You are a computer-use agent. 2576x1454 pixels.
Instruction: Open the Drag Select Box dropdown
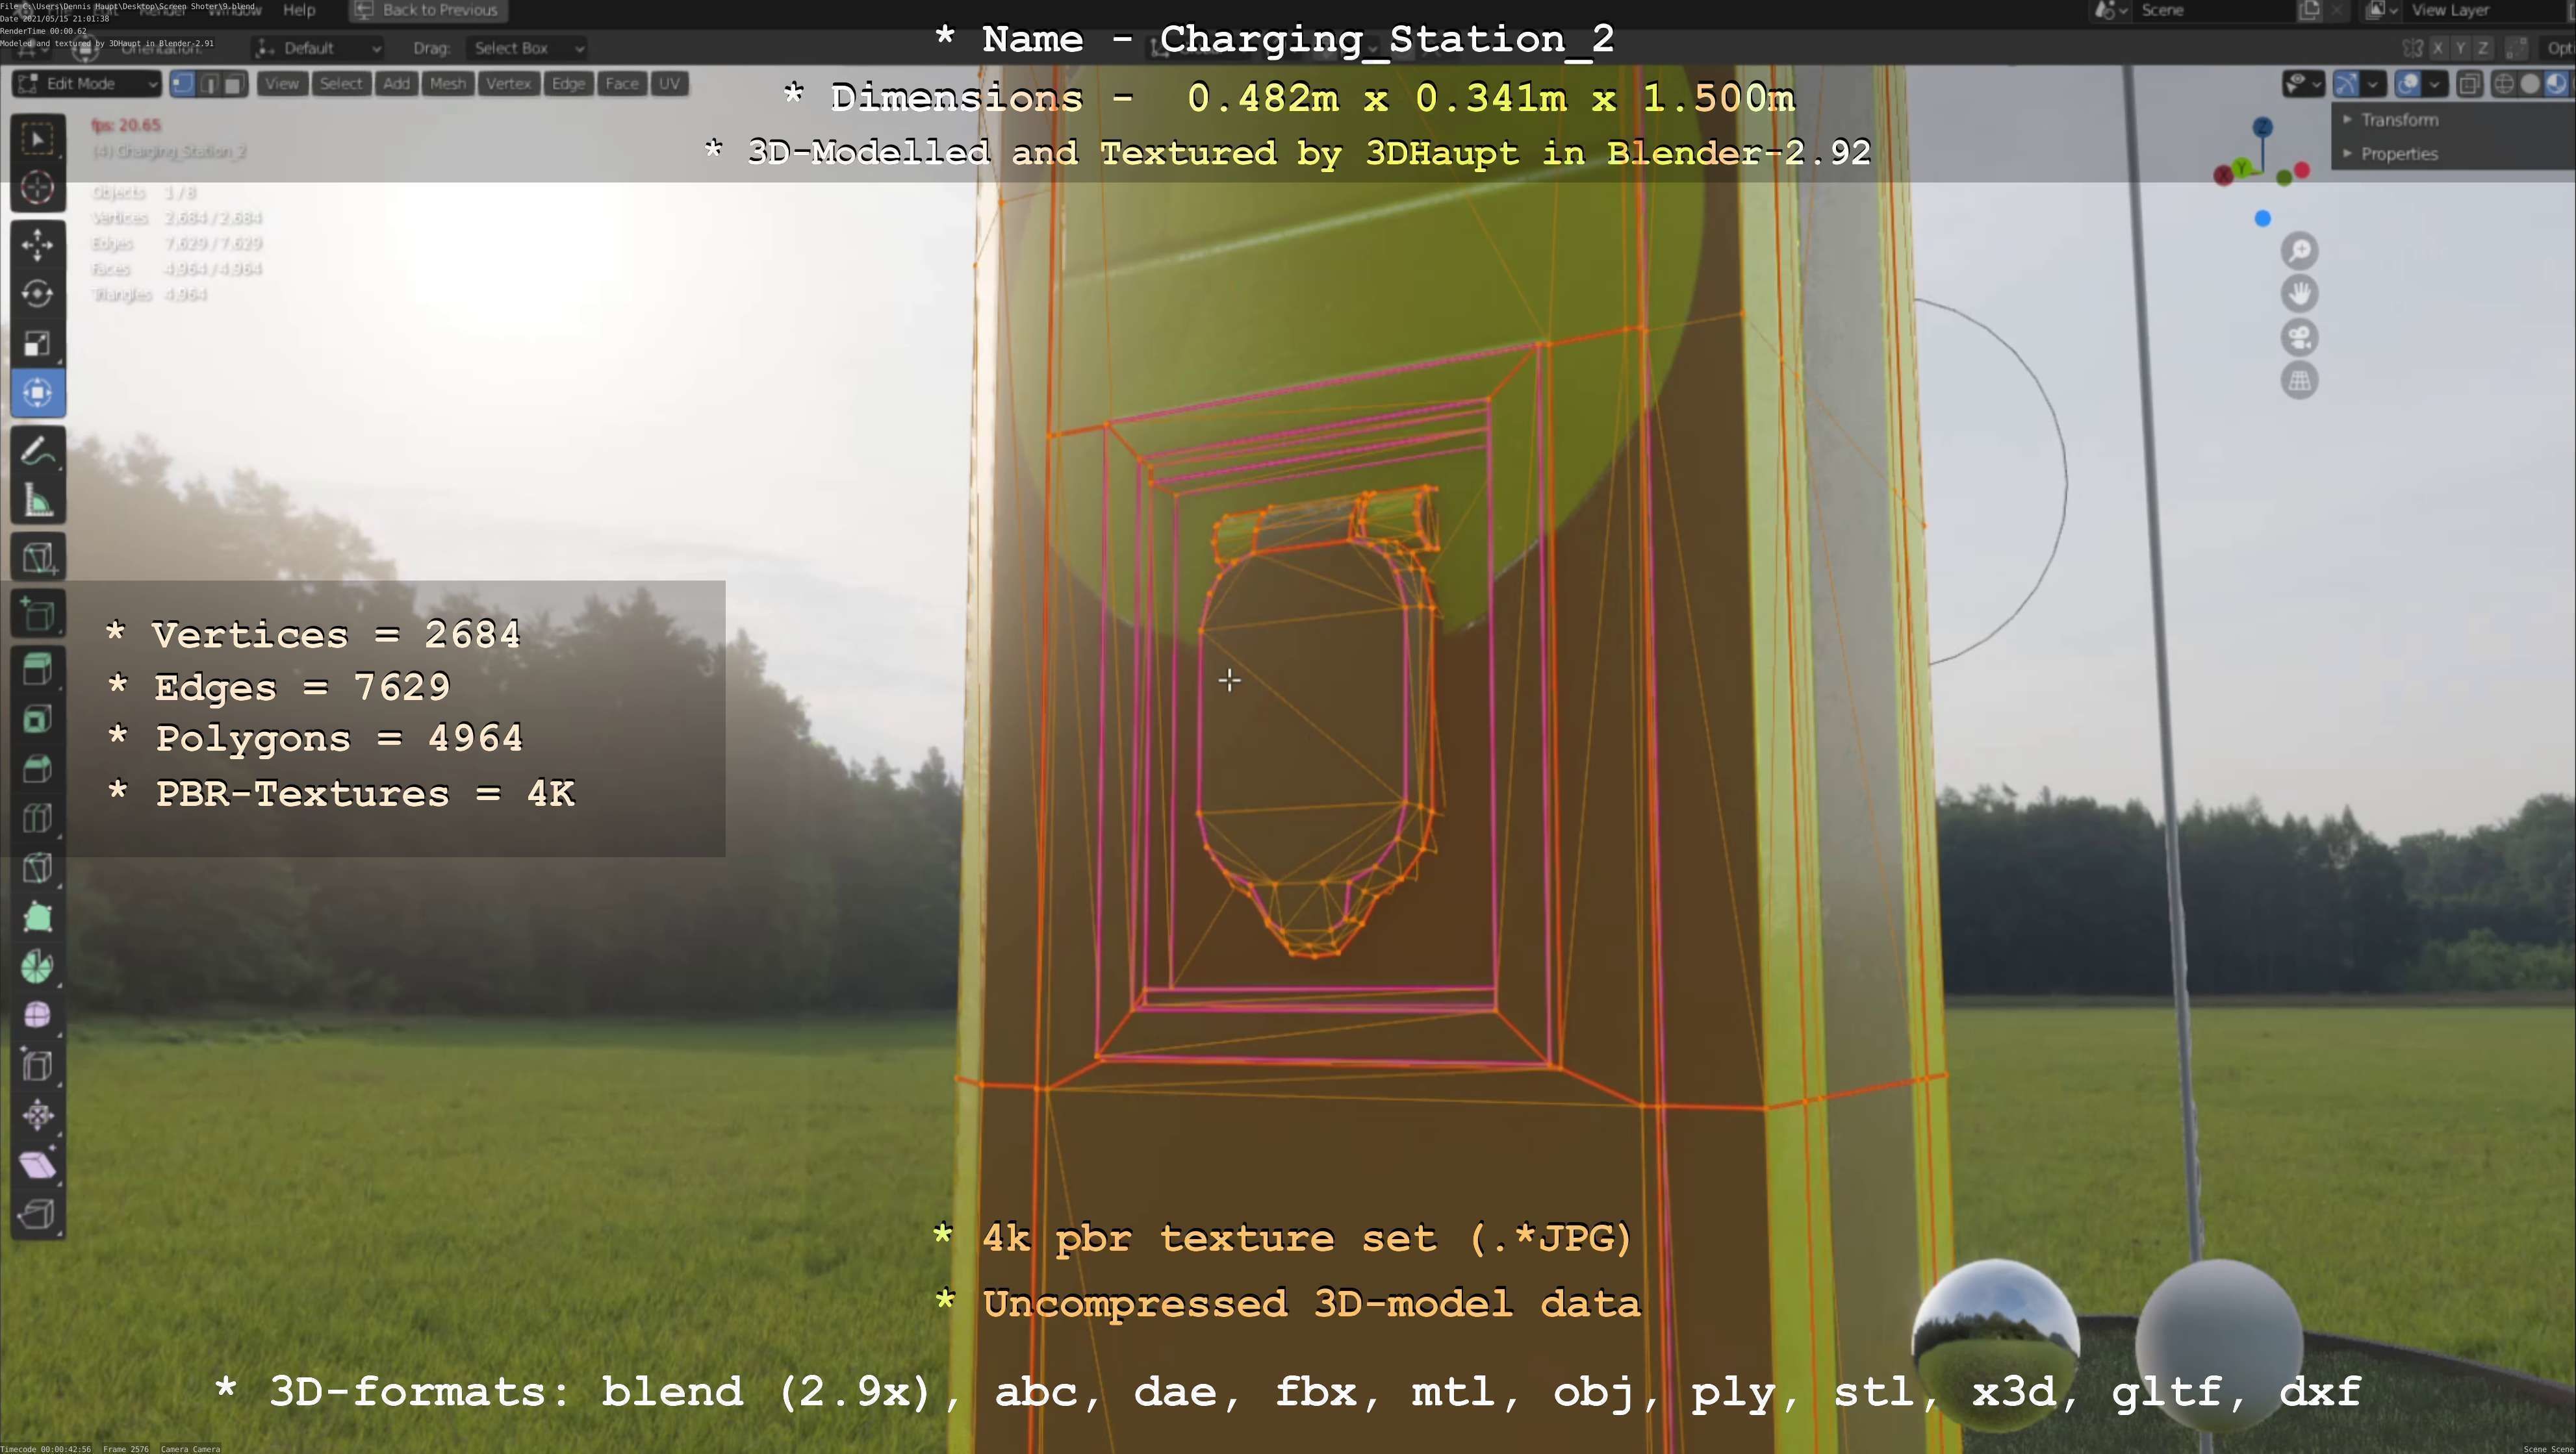526,48
